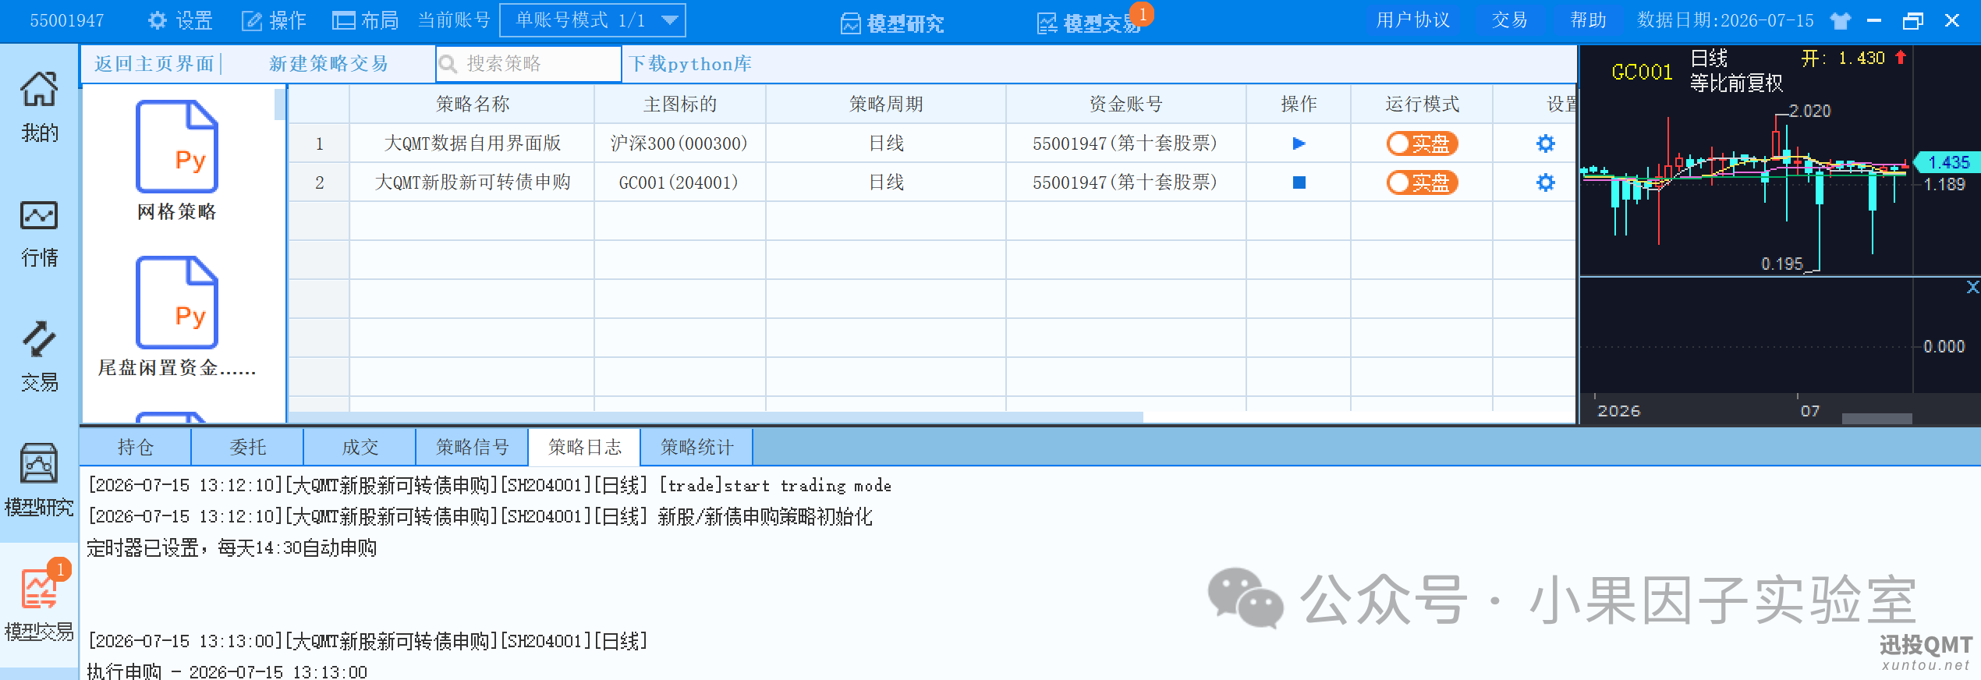Open 交易 in the top menu
The width and height of the screenshot is (1981, 680).
pos(1510,20)
